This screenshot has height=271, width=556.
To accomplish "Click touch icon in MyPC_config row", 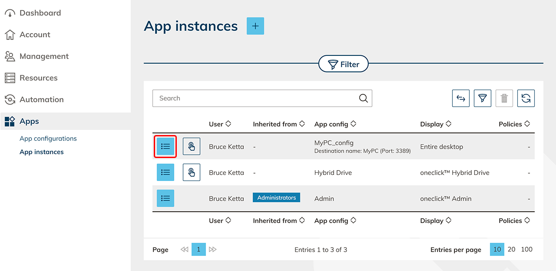I will click(x=191, y=146).
